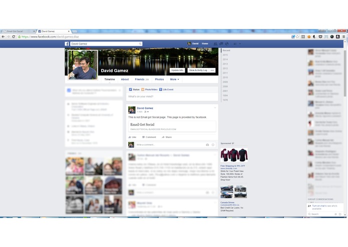The width and height of the screenshot is (348, 247).
Task: Like the Email Got Social post
Action: point(133,137)
